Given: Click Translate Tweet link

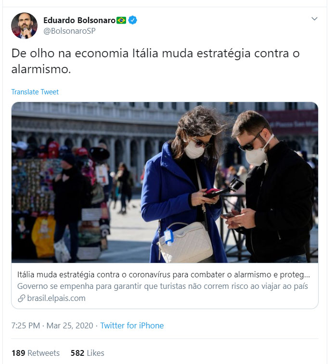Looking at the screenshot, I should coord(35,92).
